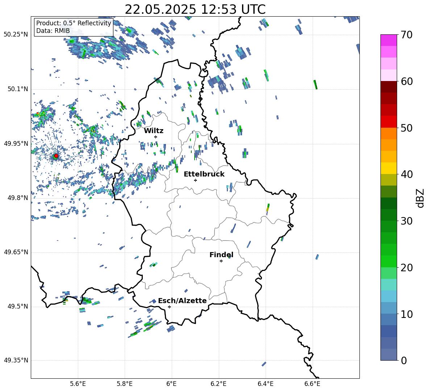The height and width of the screenshot is (391, 429).
Task: Click the 60 colorbar tick label
Action: (407, 81)
